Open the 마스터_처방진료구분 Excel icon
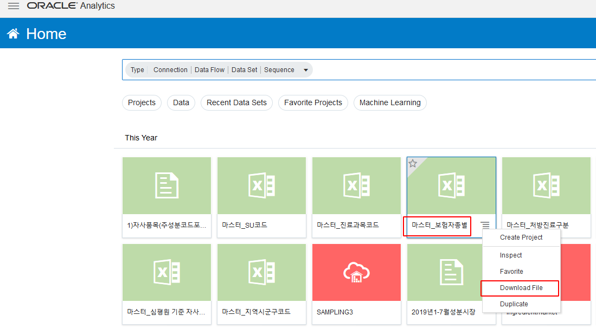596x328 pixels. (x=546, y=185)
